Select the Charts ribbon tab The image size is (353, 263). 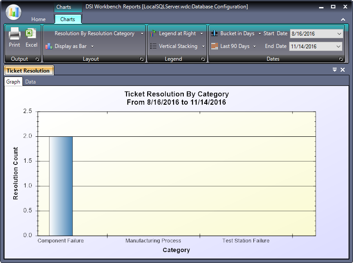[x=68, y=19]
